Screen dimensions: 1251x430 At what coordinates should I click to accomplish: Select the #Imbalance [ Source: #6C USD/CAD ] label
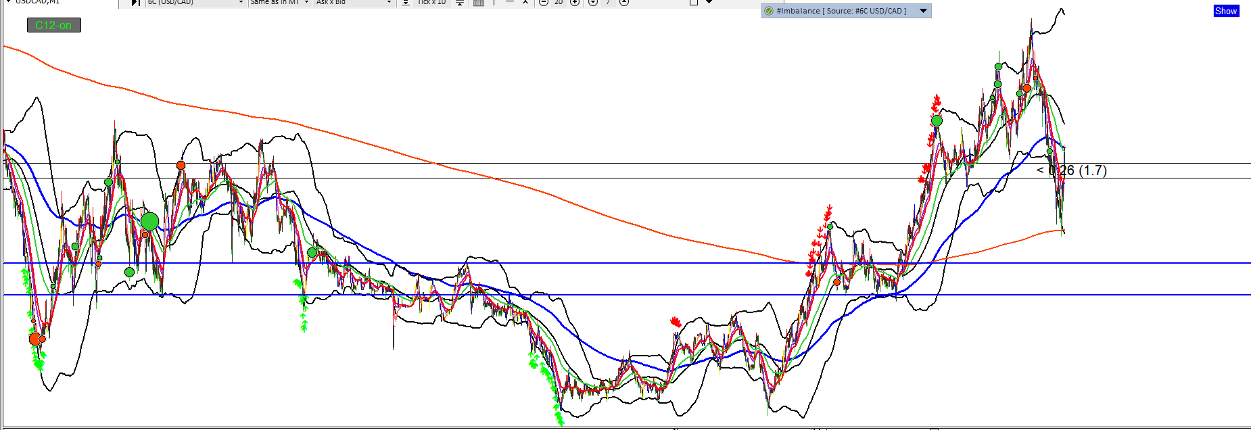pos(841,11)
